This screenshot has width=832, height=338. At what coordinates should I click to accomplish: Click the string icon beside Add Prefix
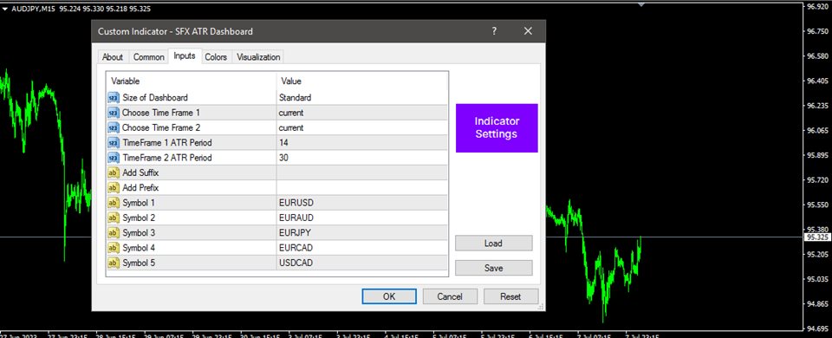(113, 187)
